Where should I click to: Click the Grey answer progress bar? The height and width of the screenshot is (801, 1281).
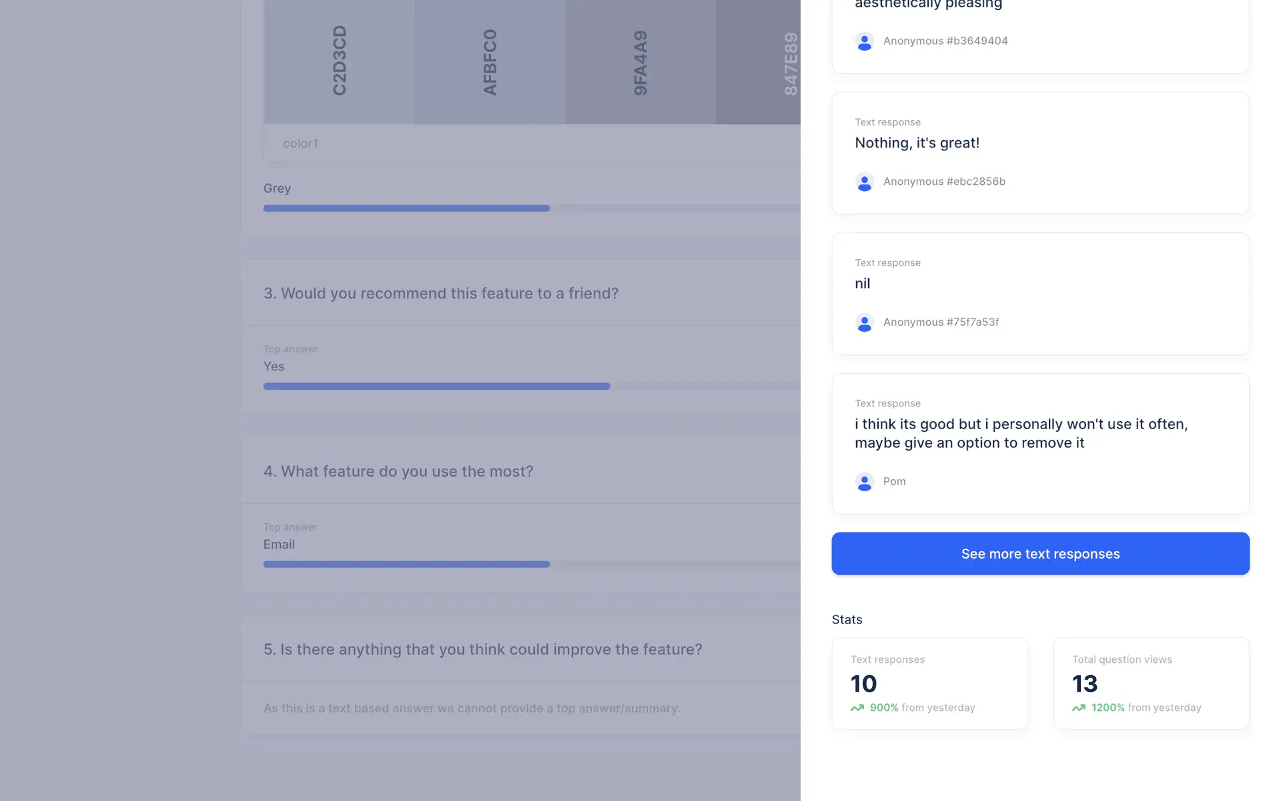[x=406, y=208]
